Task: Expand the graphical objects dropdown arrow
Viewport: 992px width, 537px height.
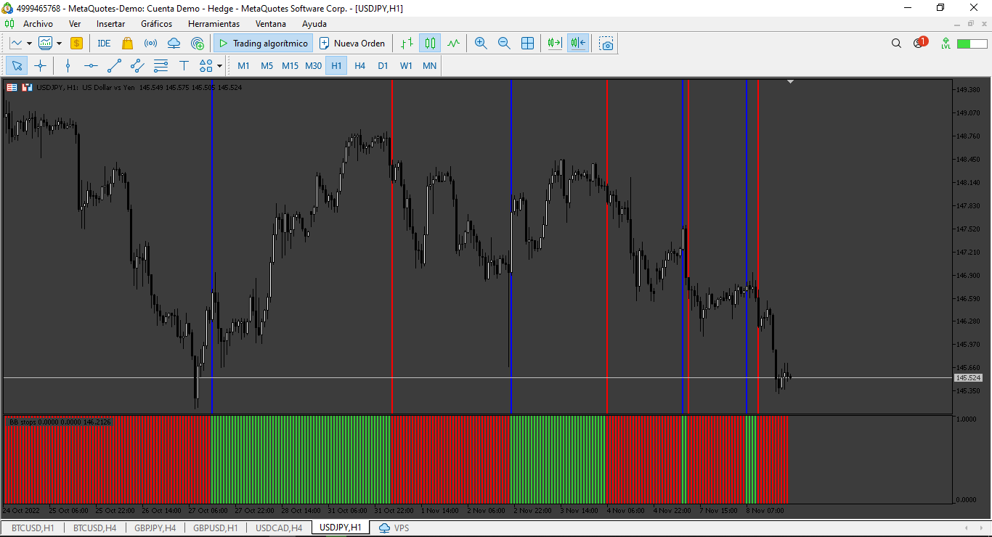Action: pos(219,66)
